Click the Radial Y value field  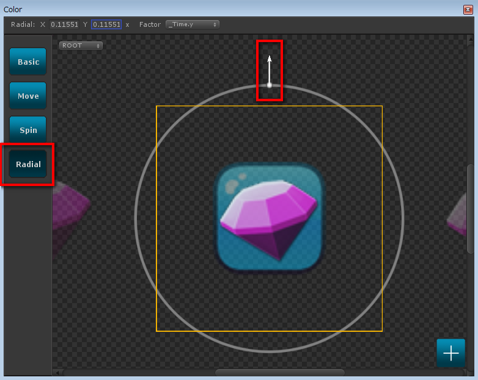(106, 24)
